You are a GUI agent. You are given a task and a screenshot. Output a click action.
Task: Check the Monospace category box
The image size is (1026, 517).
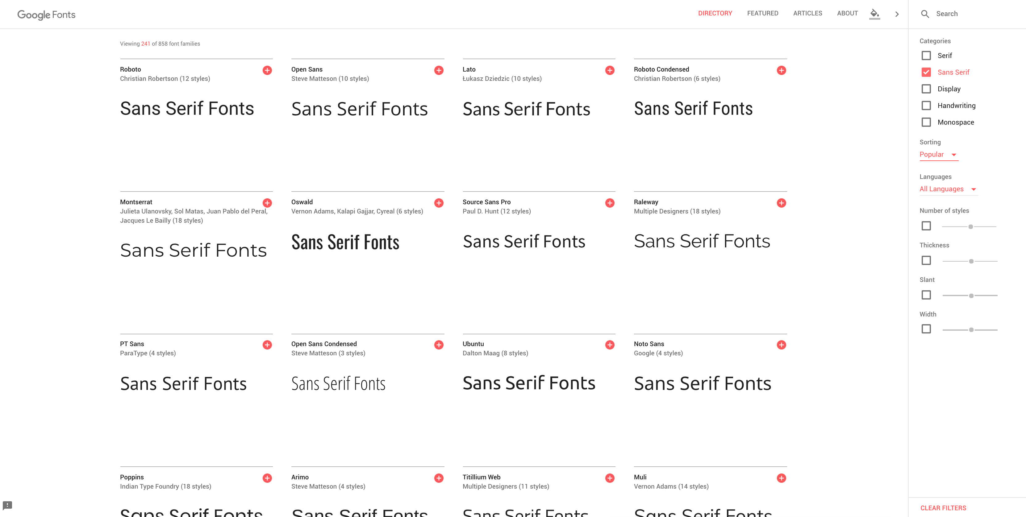pos(926,122)
